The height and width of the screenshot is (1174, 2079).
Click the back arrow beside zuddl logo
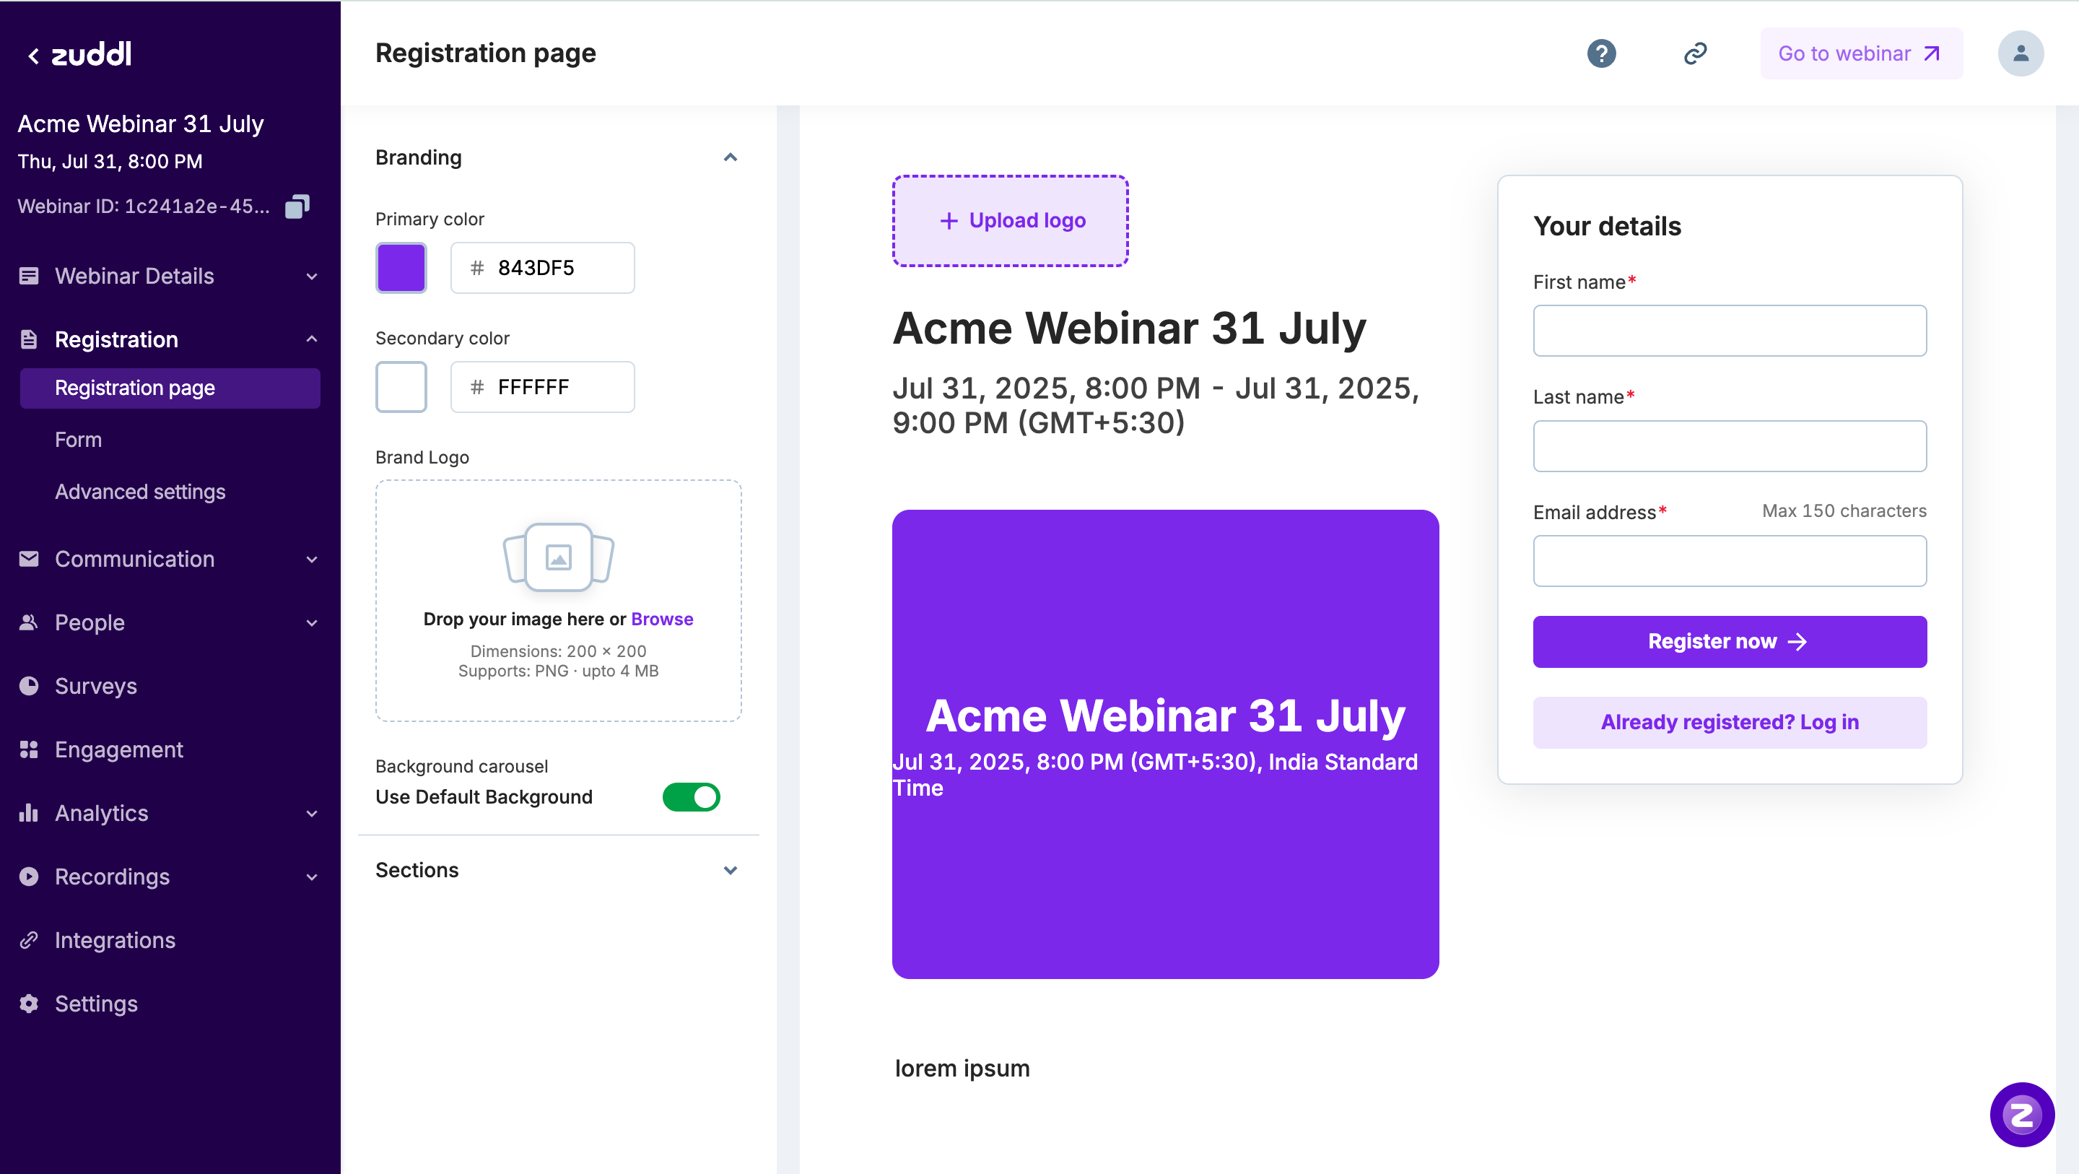[x=33, y=56]
